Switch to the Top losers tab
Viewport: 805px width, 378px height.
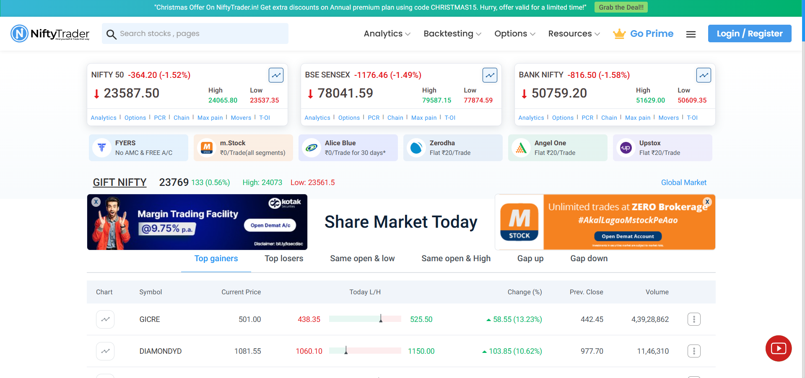click(284, 259)
